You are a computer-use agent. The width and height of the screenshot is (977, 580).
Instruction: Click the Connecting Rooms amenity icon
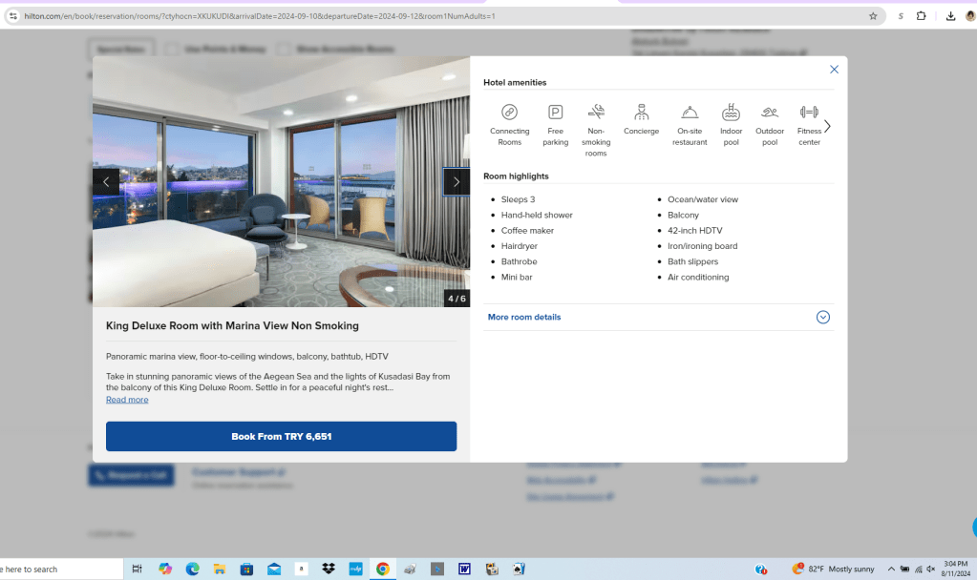click(510, 112)
